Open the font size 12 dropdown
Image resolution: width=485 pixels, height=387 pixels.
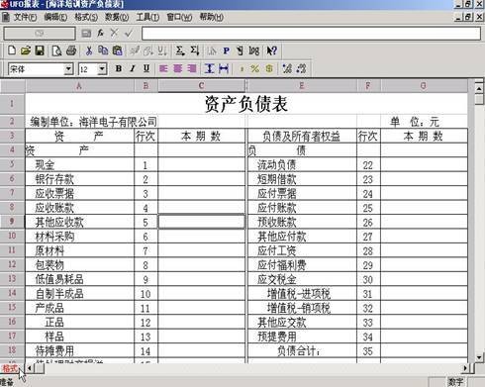pos(102,69)
